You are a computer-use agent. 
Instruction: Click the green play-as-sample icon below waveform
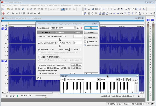tap(17, 96)
